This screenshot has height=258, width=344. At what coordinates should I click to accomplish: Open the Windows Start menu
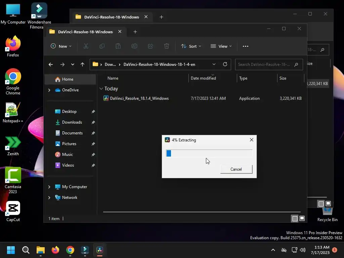(11, 250)
